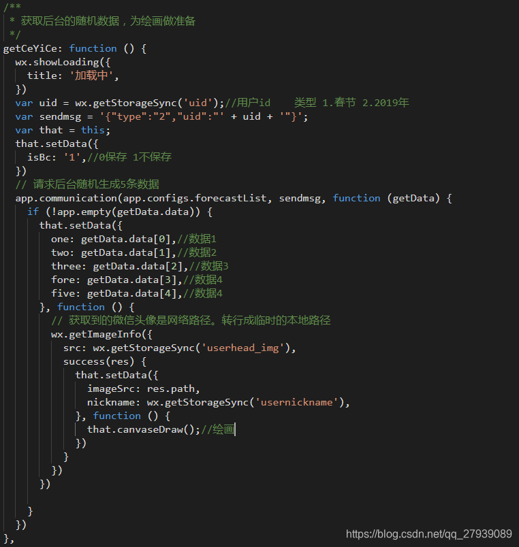Click the 'userhead_img' string

point(243,348)
